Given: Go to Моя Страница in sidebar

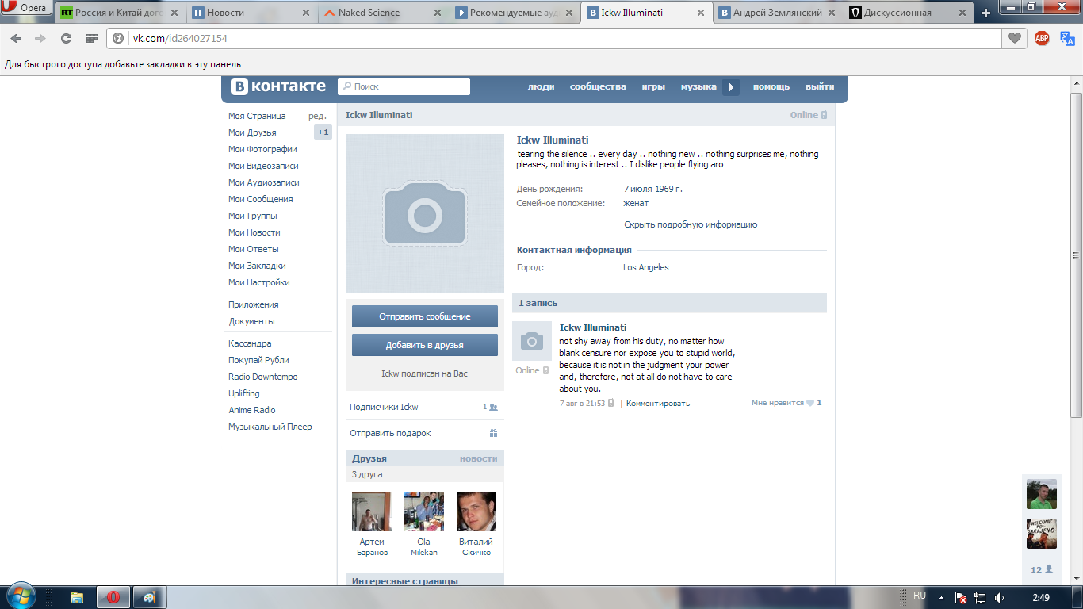Looking at the screenshot, I should click(257, 116).
